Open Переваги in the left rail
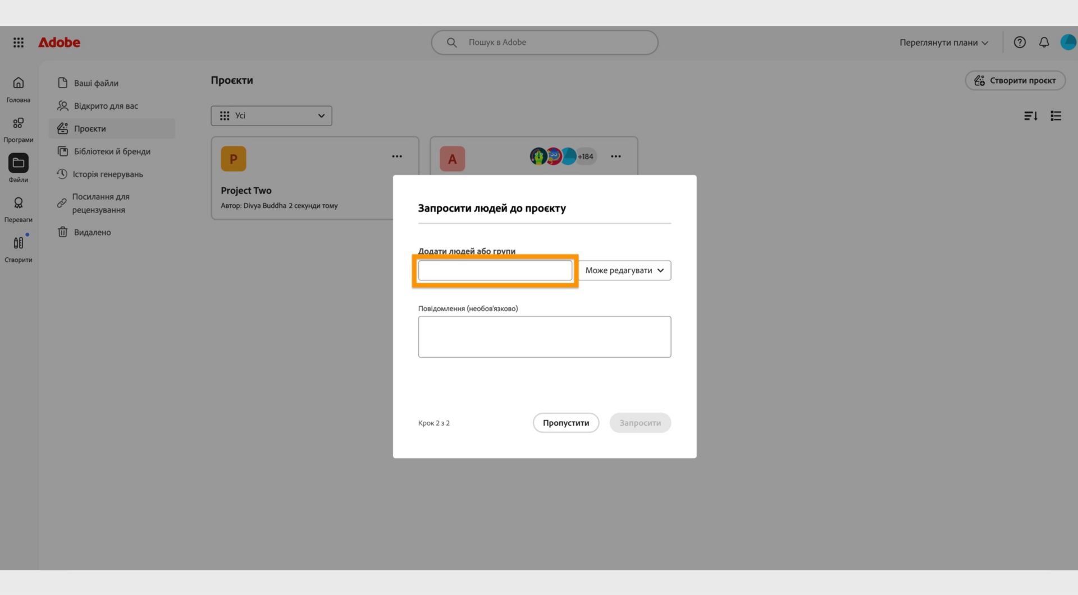Screen dimensions: 1078x595 point(19,210)
